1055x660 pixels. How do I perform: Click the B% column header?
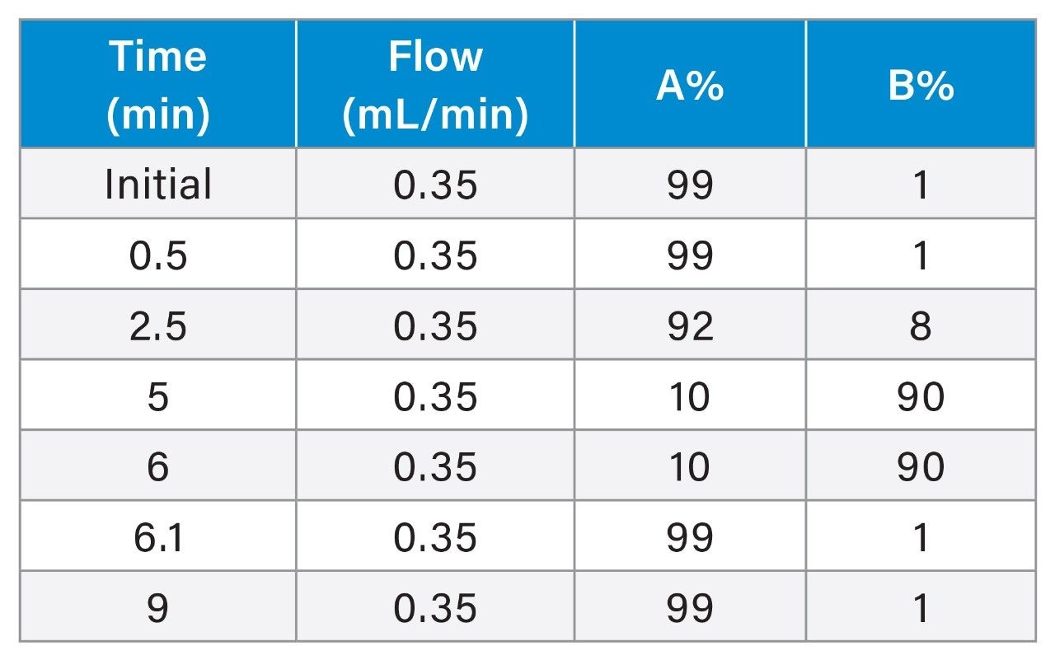click(921, 84)
